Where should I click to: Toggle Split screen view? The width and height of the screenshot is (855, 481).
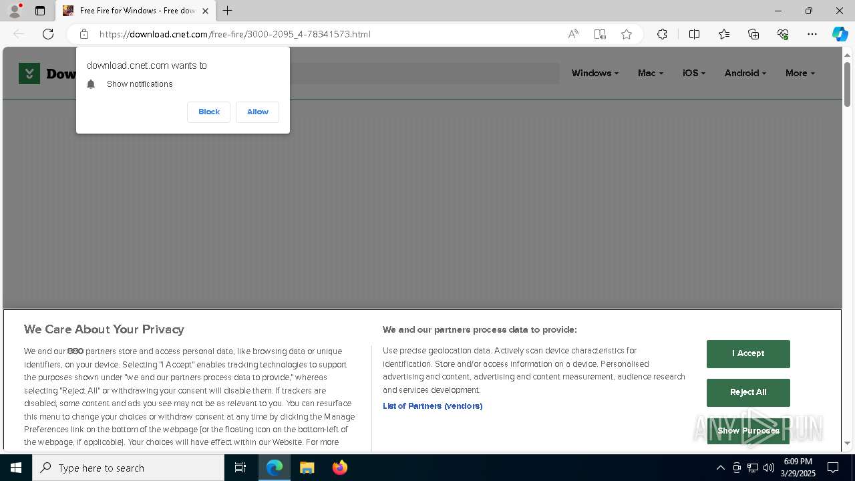pyautogui.click(x=694, y=34)
